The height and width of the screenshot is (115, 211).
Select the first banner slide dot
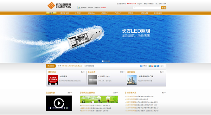[x=103, y=61]
